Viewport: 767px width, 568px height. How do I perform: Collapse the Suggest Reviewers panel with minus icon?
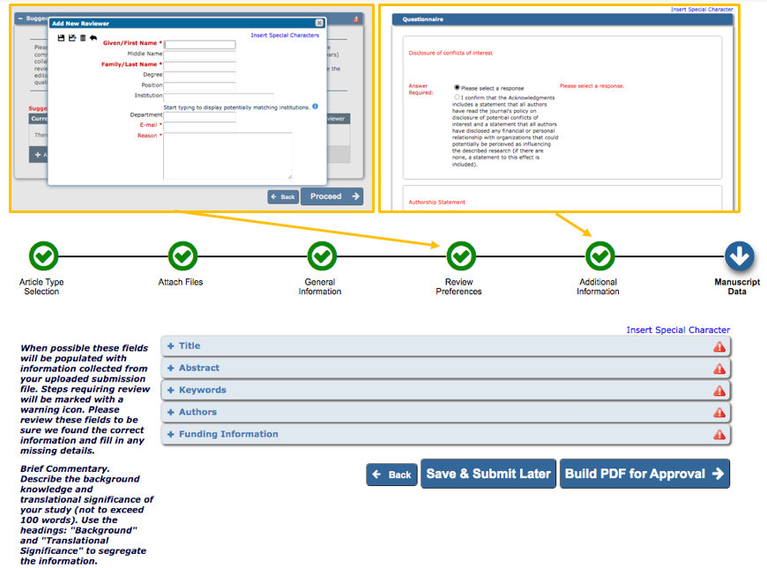tap(20, 18)
